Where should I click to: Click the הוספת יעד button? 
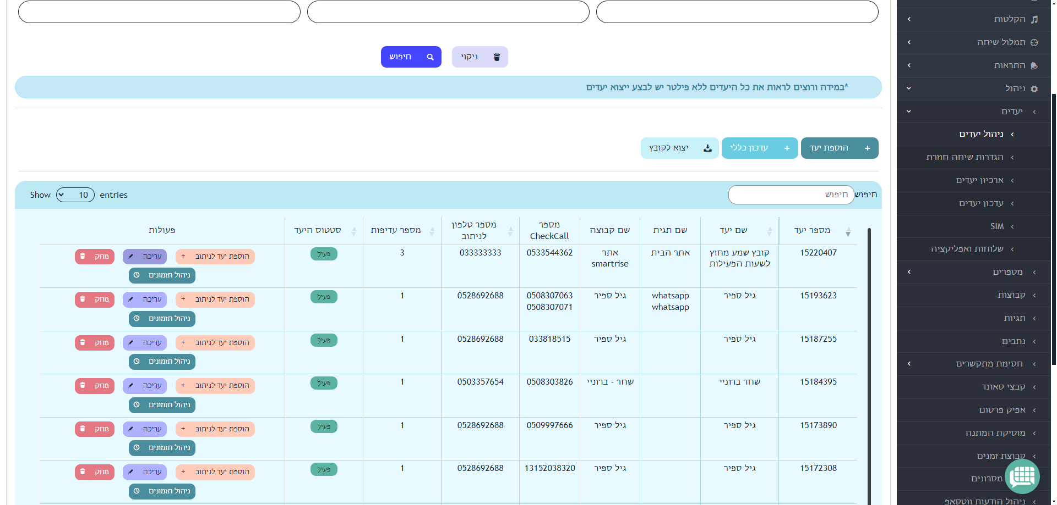(x=839, y=148)
